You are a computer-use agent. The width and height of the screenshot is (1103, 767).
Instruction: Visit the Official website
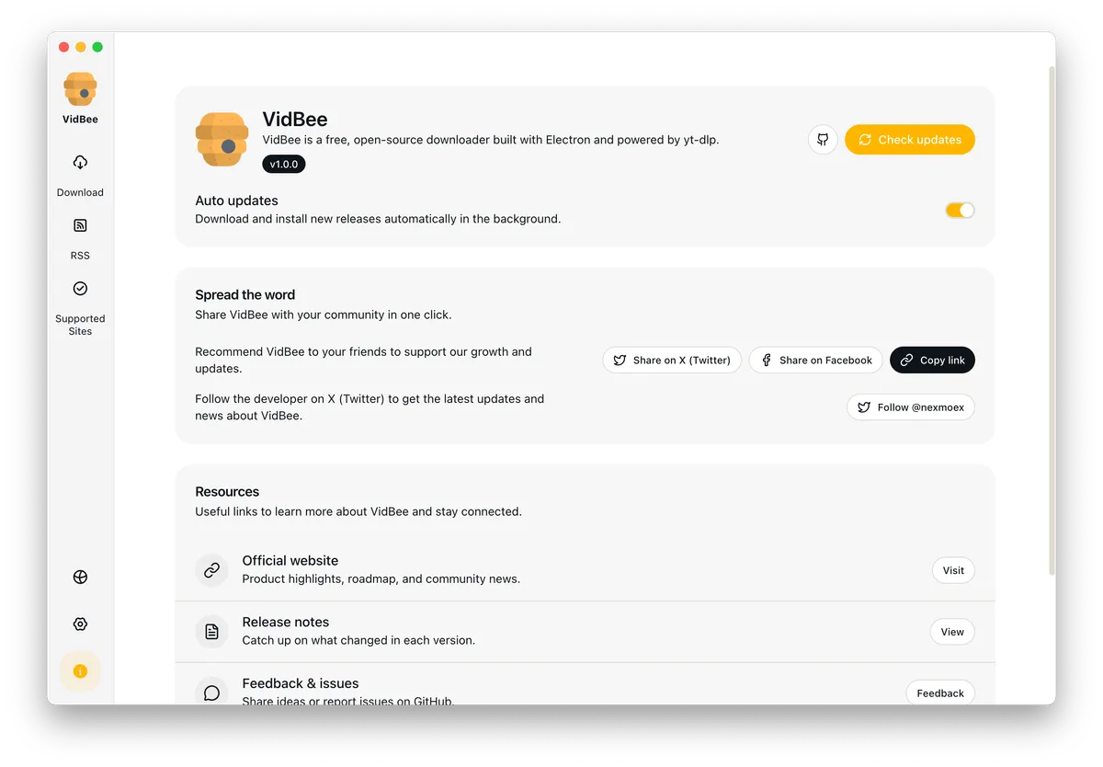coord(952,570)
